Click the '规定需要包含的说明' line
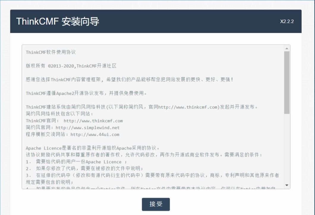This screenshot has width=315, height=215. click(49, 182)
